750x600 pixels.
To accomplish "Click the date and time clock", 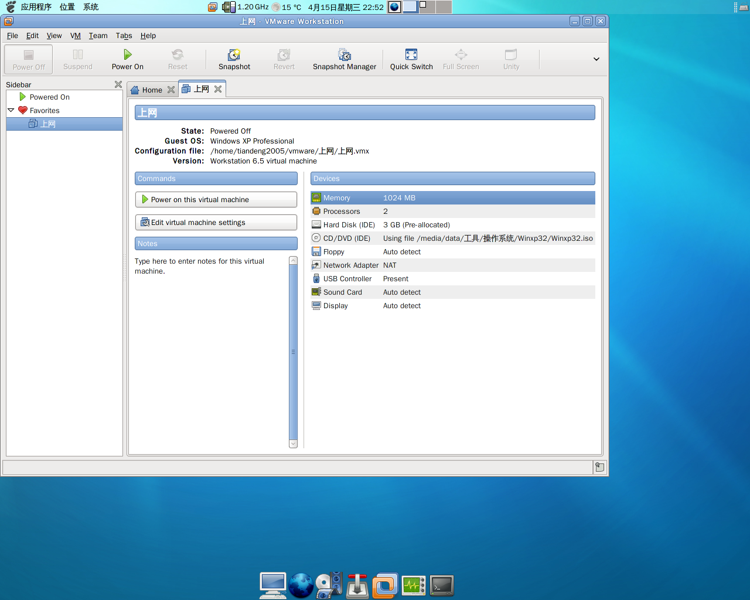I will (x=346, y=7).
